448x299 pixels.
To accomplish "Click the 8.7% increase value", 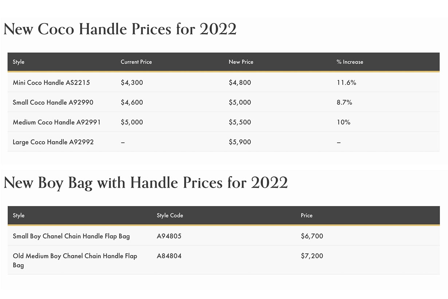I will pyautogui.click(x=344, y=102).
